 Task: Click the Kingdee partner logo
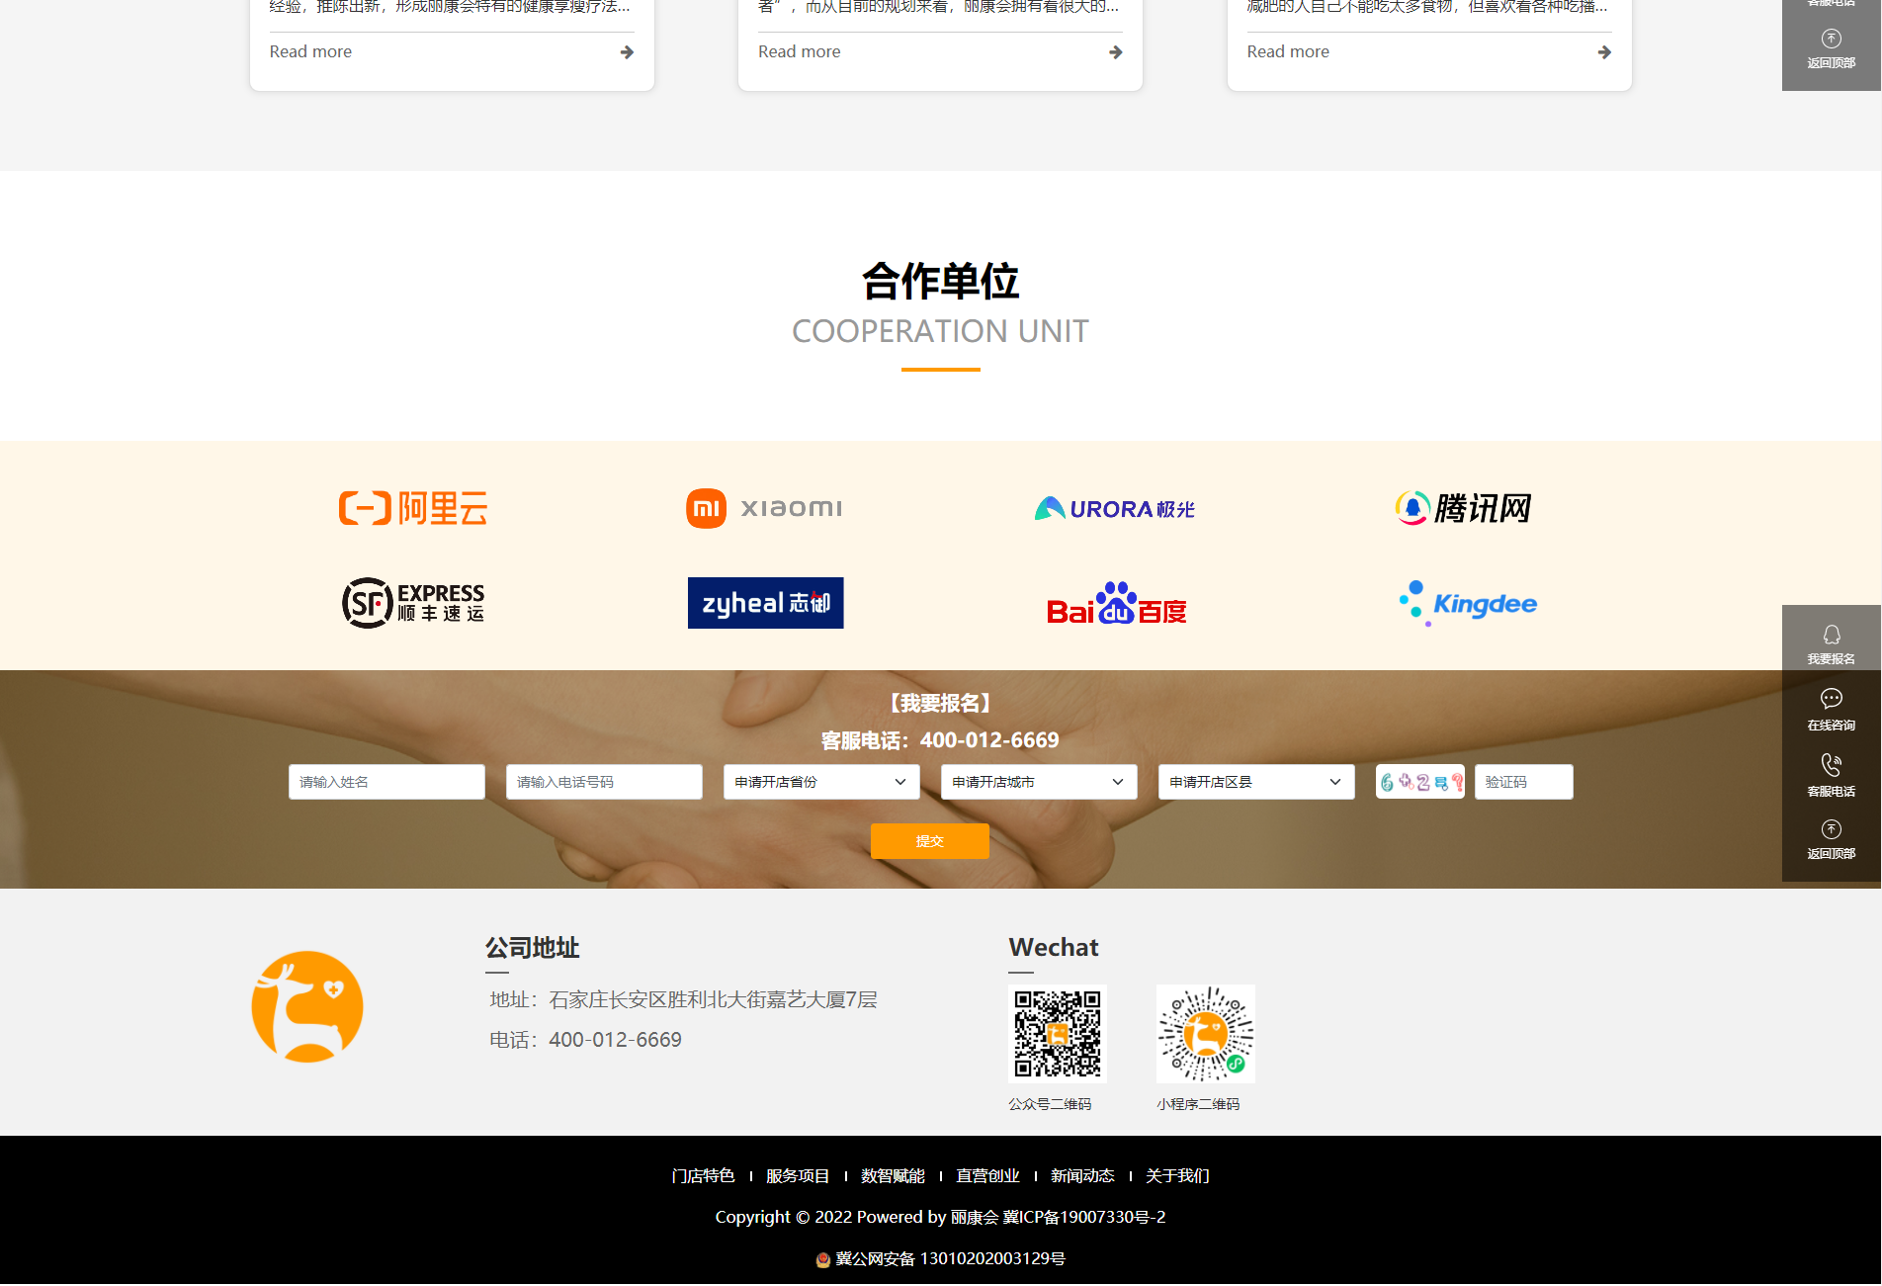coord(1468,604)
